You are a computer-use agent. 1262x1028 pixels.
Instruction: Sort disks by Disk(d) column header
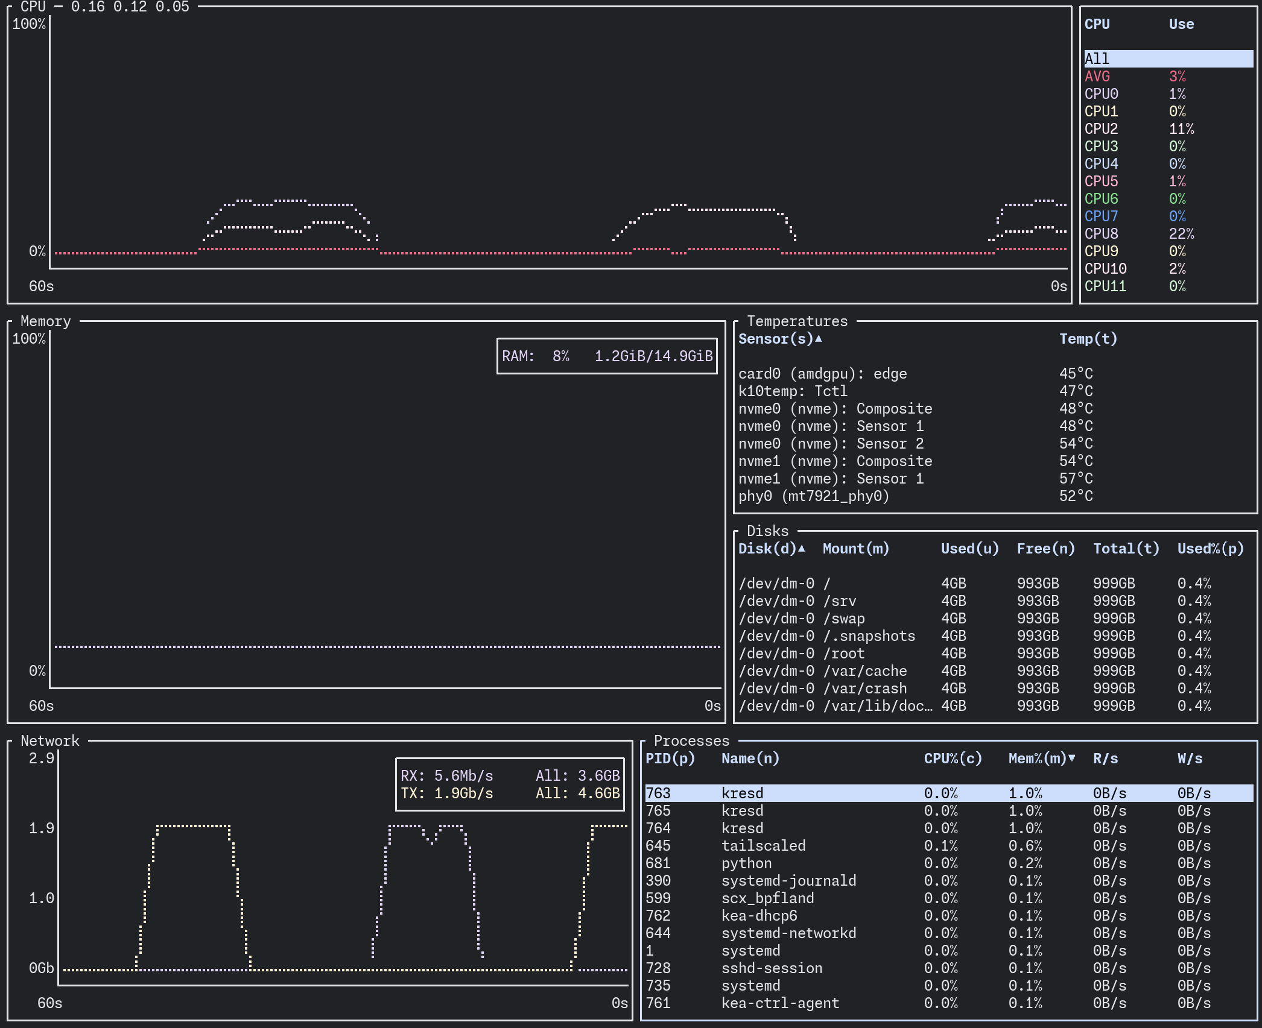point(767,549)
